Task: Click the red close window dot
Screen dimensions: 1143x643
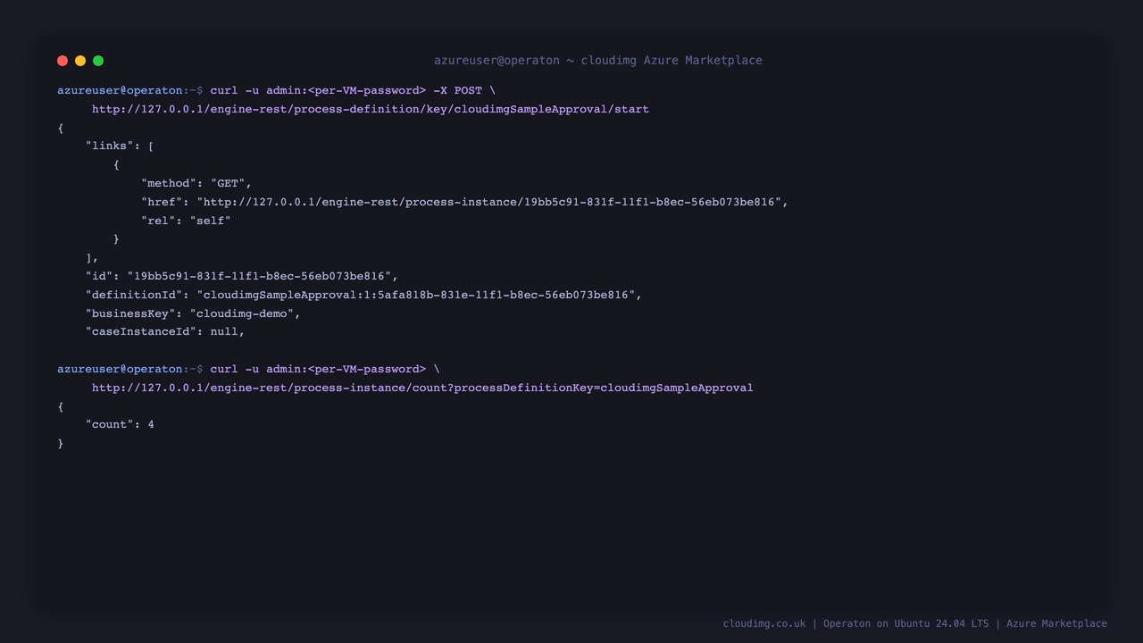Action: pyautogui.click(x=63, y=61)
